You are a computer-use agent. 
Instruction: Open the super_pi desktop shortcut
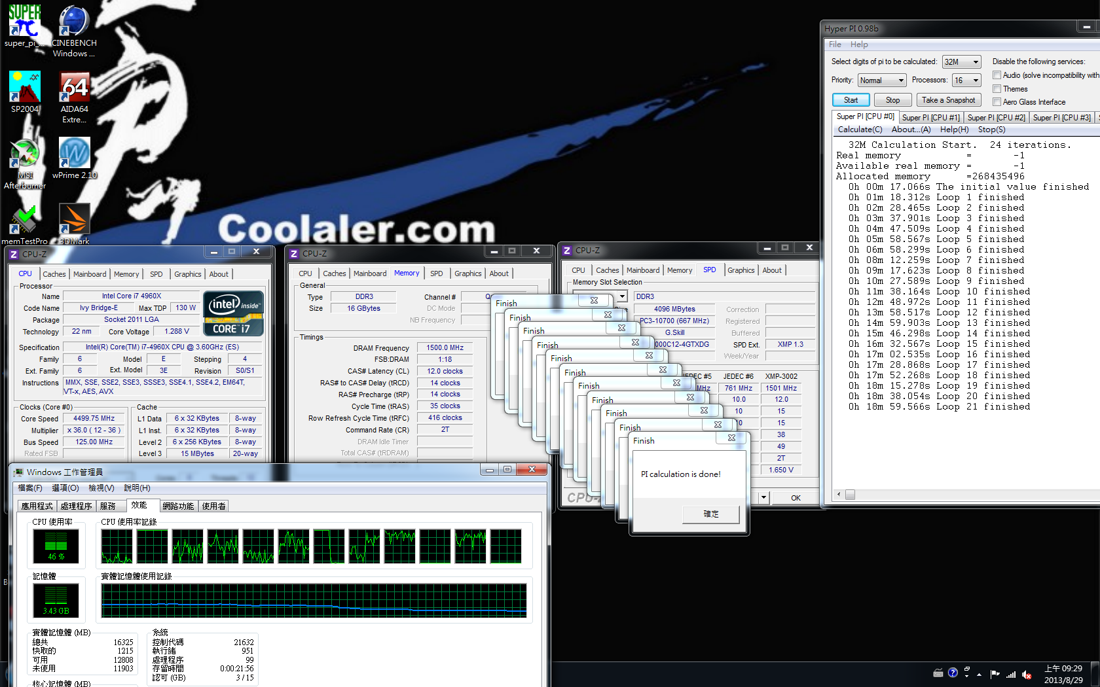[x=24, y=26]
